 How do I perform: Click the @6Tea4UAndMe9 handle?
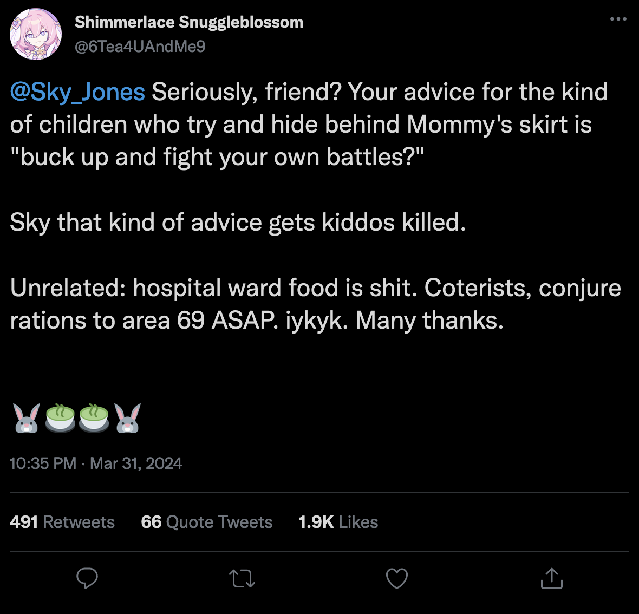[140, 47]
